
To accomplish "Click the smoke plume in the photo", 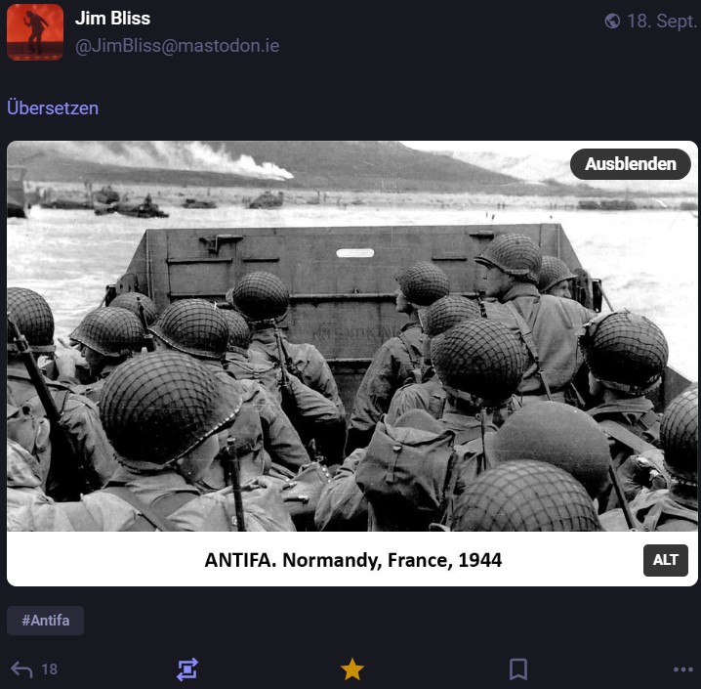I will point(232,161).
